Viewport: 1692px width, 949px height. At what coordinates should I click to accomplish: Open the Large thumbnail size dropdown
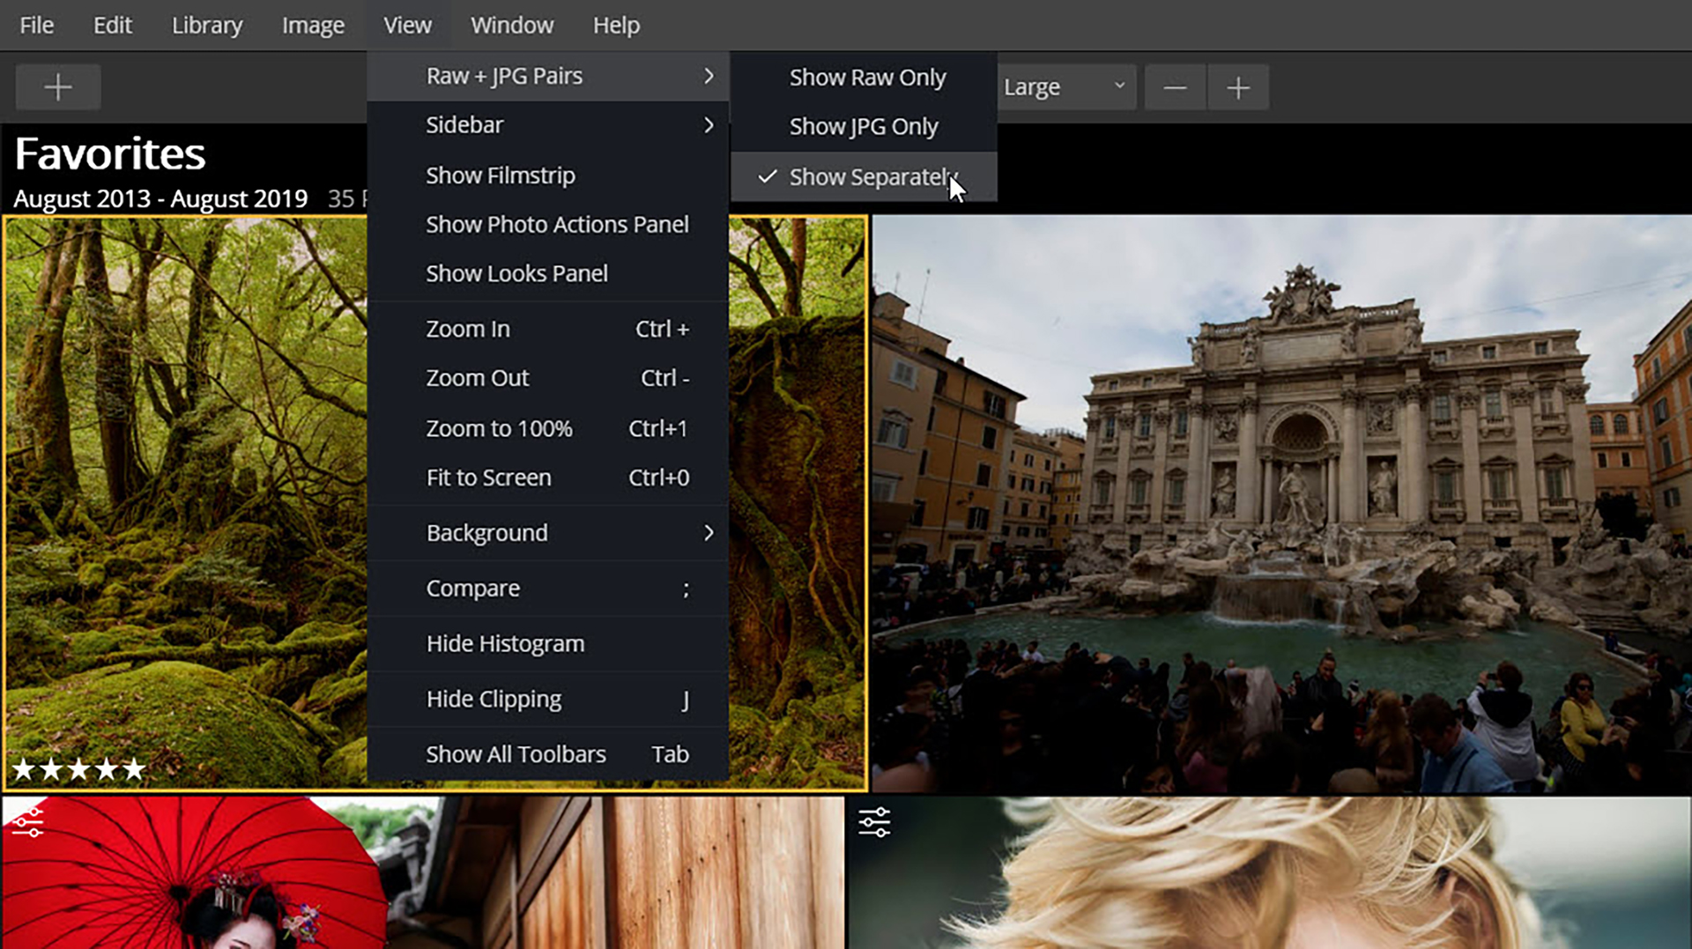(1066, 86)
